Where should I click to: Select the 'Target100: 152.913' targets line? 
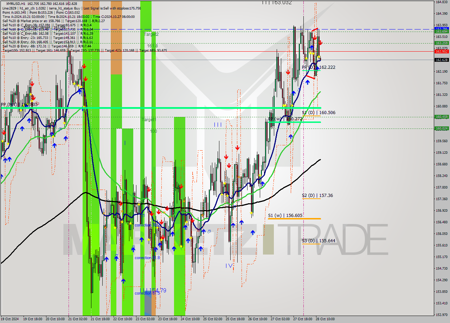84,50
